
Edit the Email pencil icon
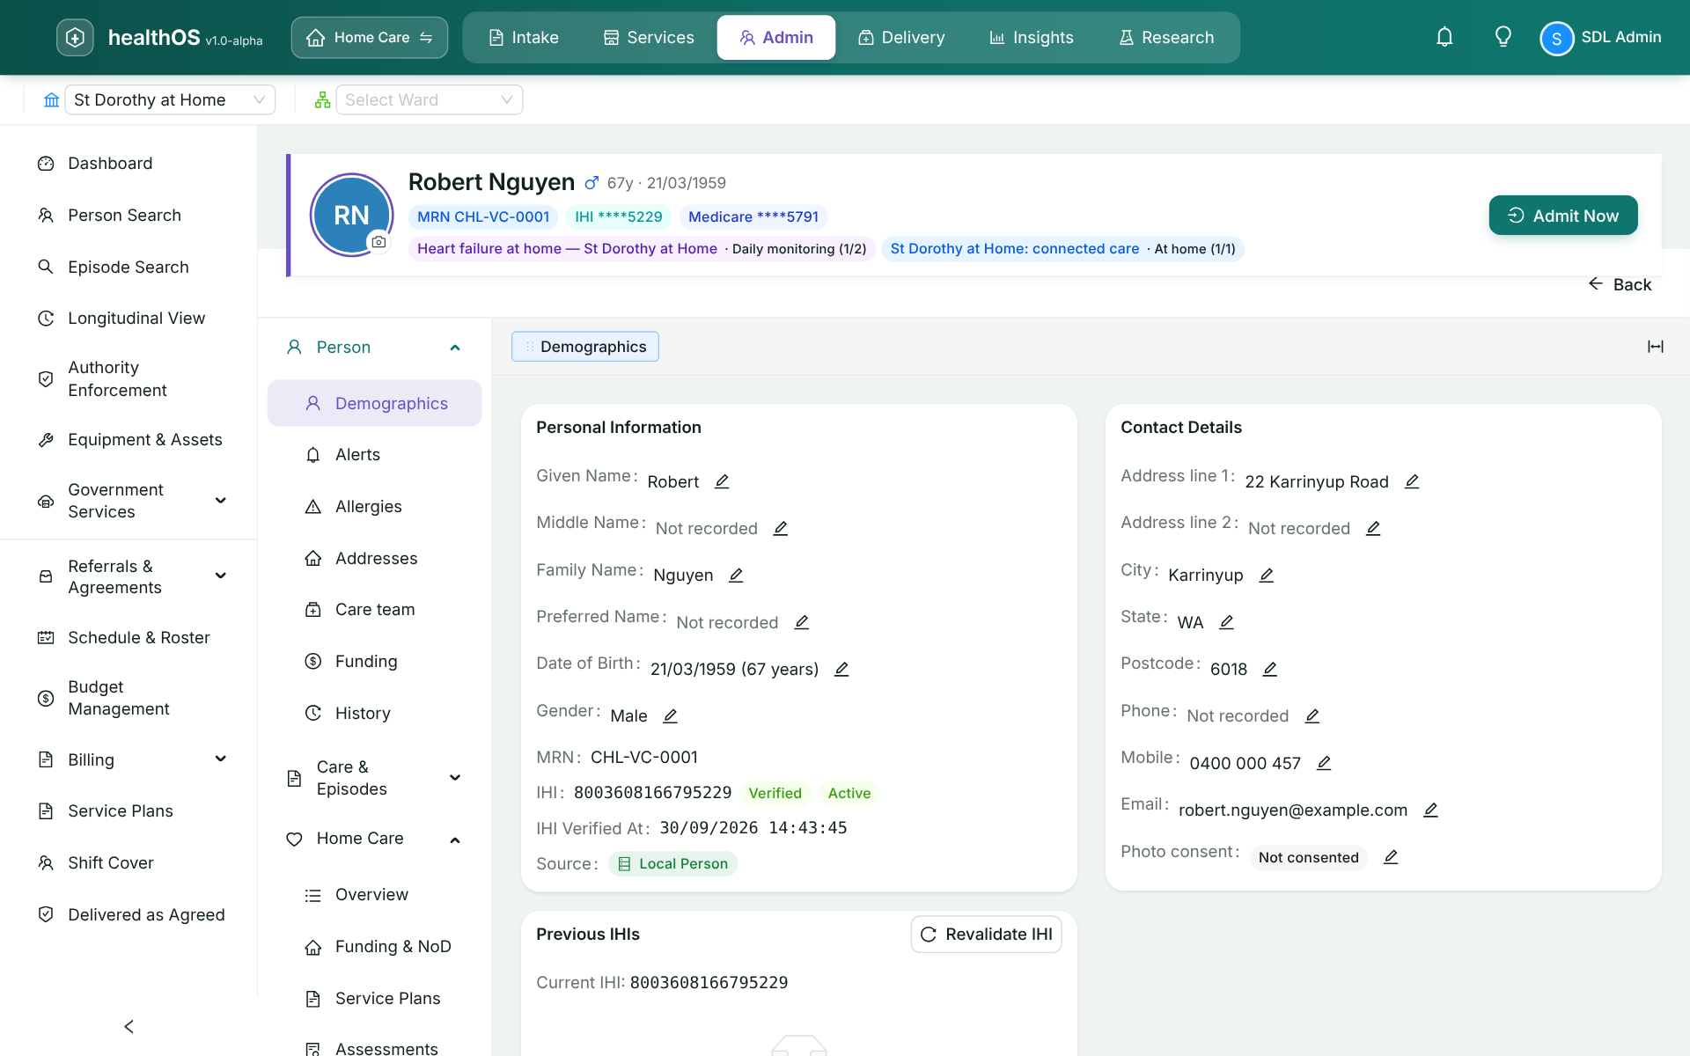(x=1430, y=810)
